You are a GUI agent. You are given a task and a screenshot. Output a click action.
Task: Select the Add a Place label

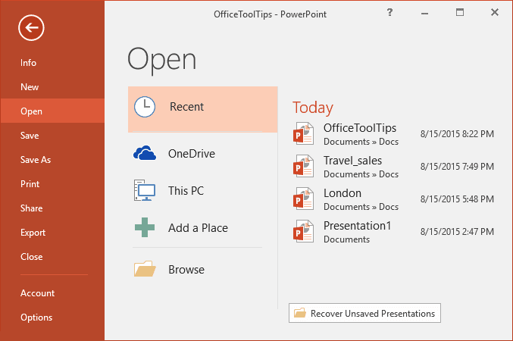pyautogui.click(x=198, y=228)
